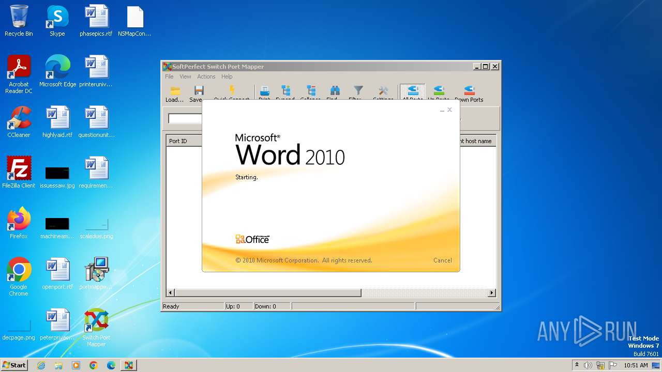662x372 pixels.
Task: Select the Recycle Bin desktop icon
Action: tap(19, 21)
